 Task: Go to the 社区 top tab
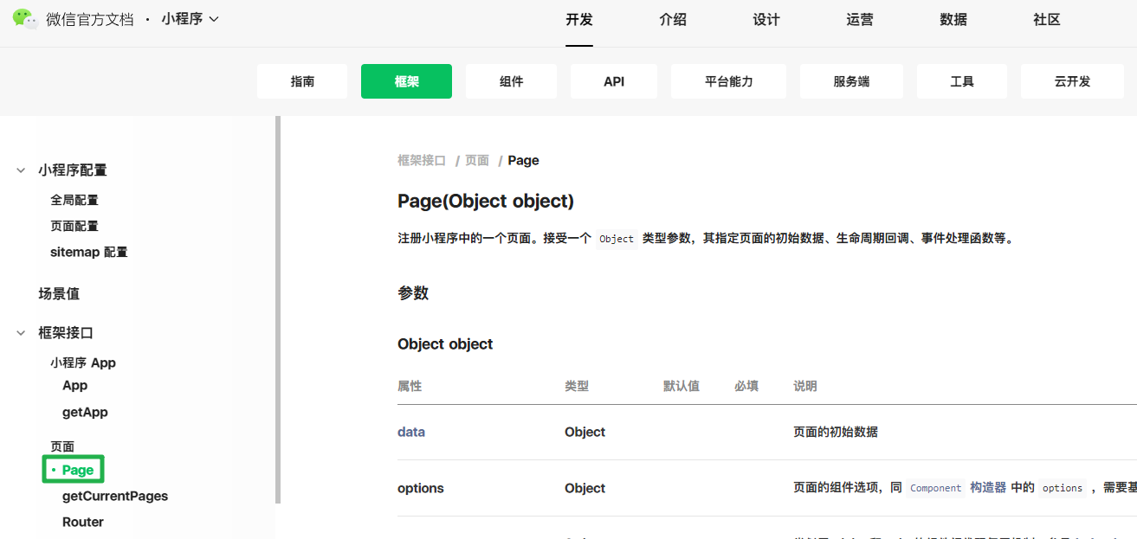[x=1046, y=20]
